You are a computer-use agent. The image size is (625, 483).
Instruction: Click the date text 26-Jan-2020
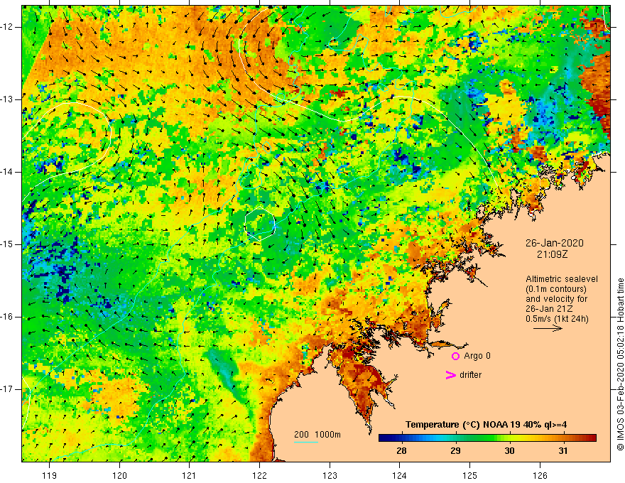click(x=554, y=243)
